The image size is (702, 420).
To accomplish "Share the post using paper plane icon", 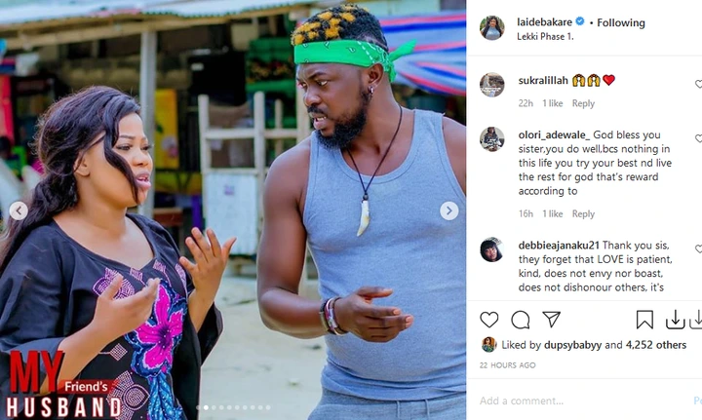I will [551, 320].
